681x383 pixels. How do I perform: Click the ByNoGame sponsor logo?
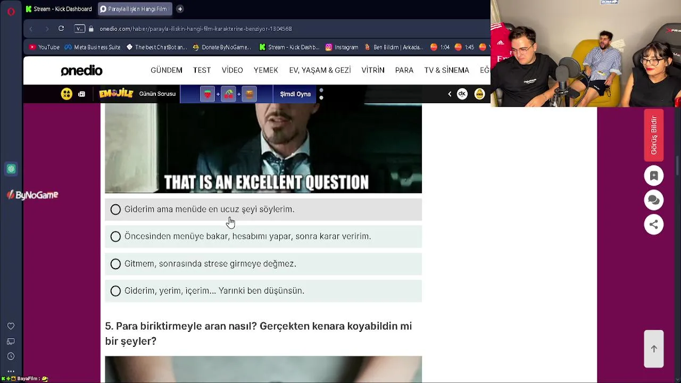[32, 195]
